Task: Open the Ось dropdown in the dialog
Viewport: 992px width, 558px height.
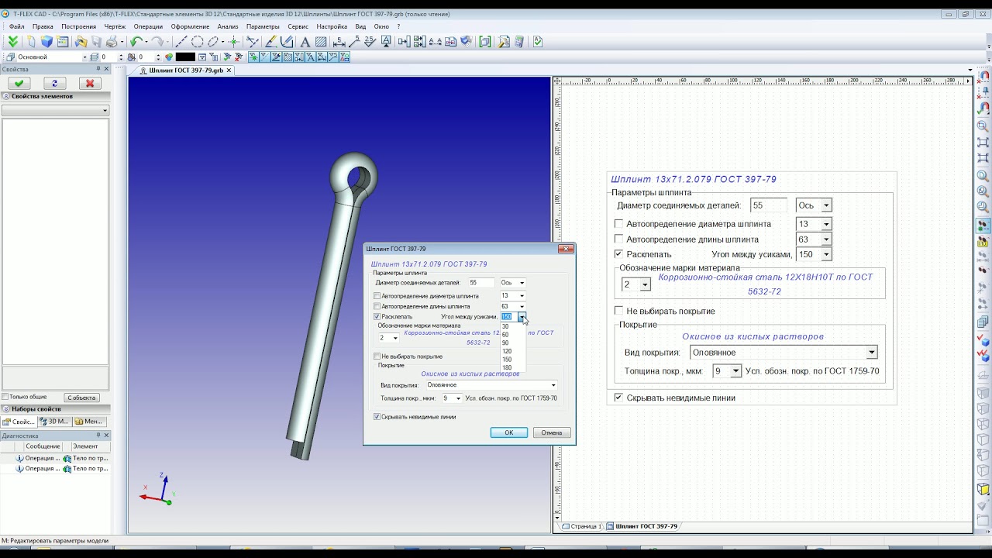Action: (522, 283)
